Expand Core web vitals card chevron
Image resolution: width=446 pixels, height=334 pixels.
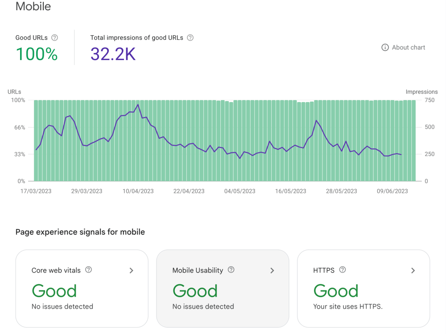pyautogui.click(x=132, y=270)
